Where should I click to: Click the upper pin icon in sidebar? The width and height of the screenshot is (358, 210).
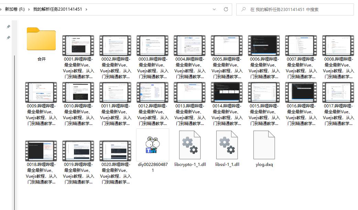tap(8, 27)
